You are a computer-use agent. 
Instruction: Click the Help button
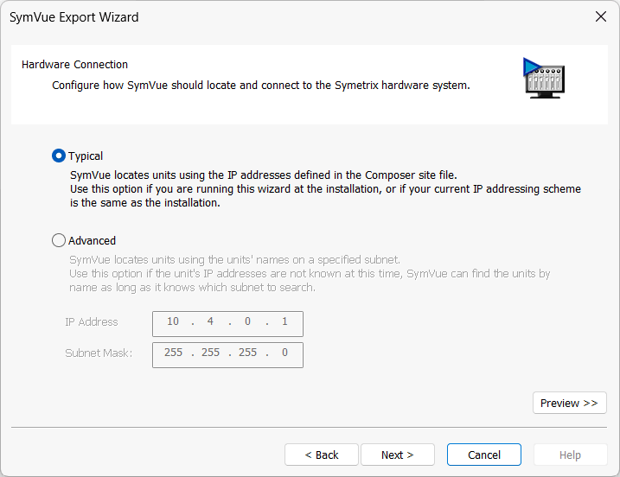coord(570,455)
